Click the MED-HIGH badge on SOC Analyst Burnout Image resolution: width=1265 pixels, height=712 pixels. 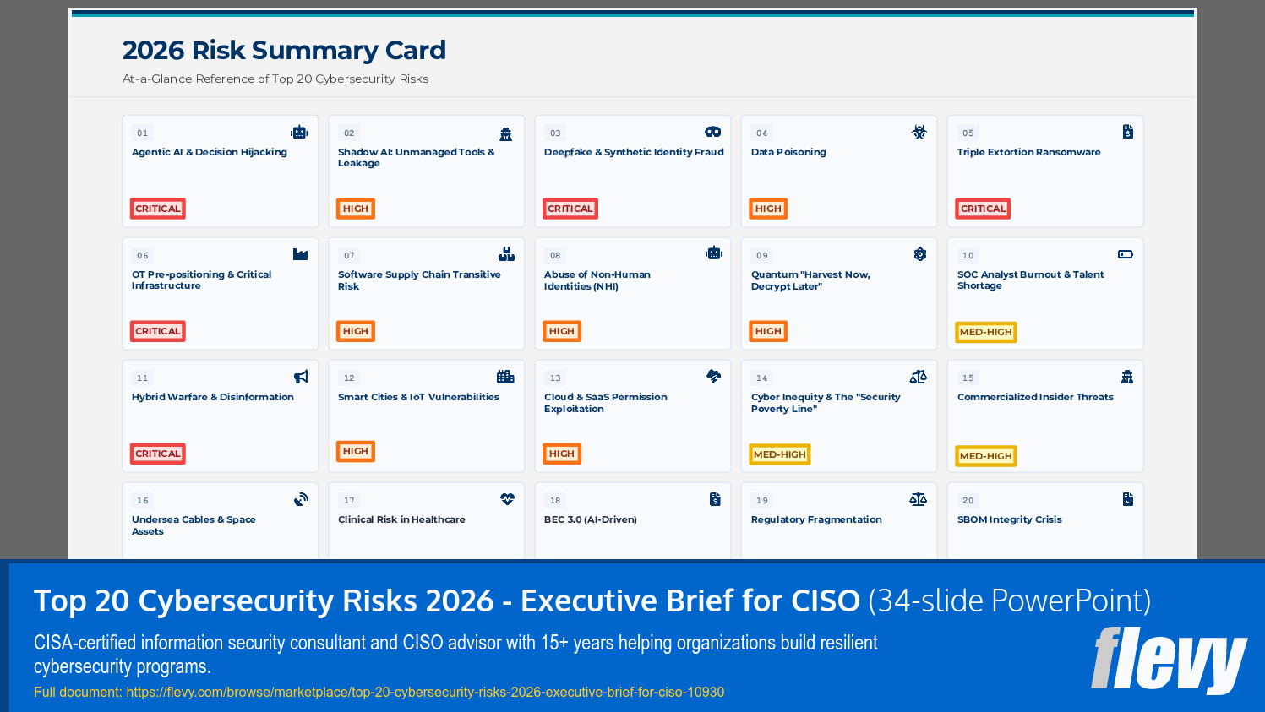(985, 332)
